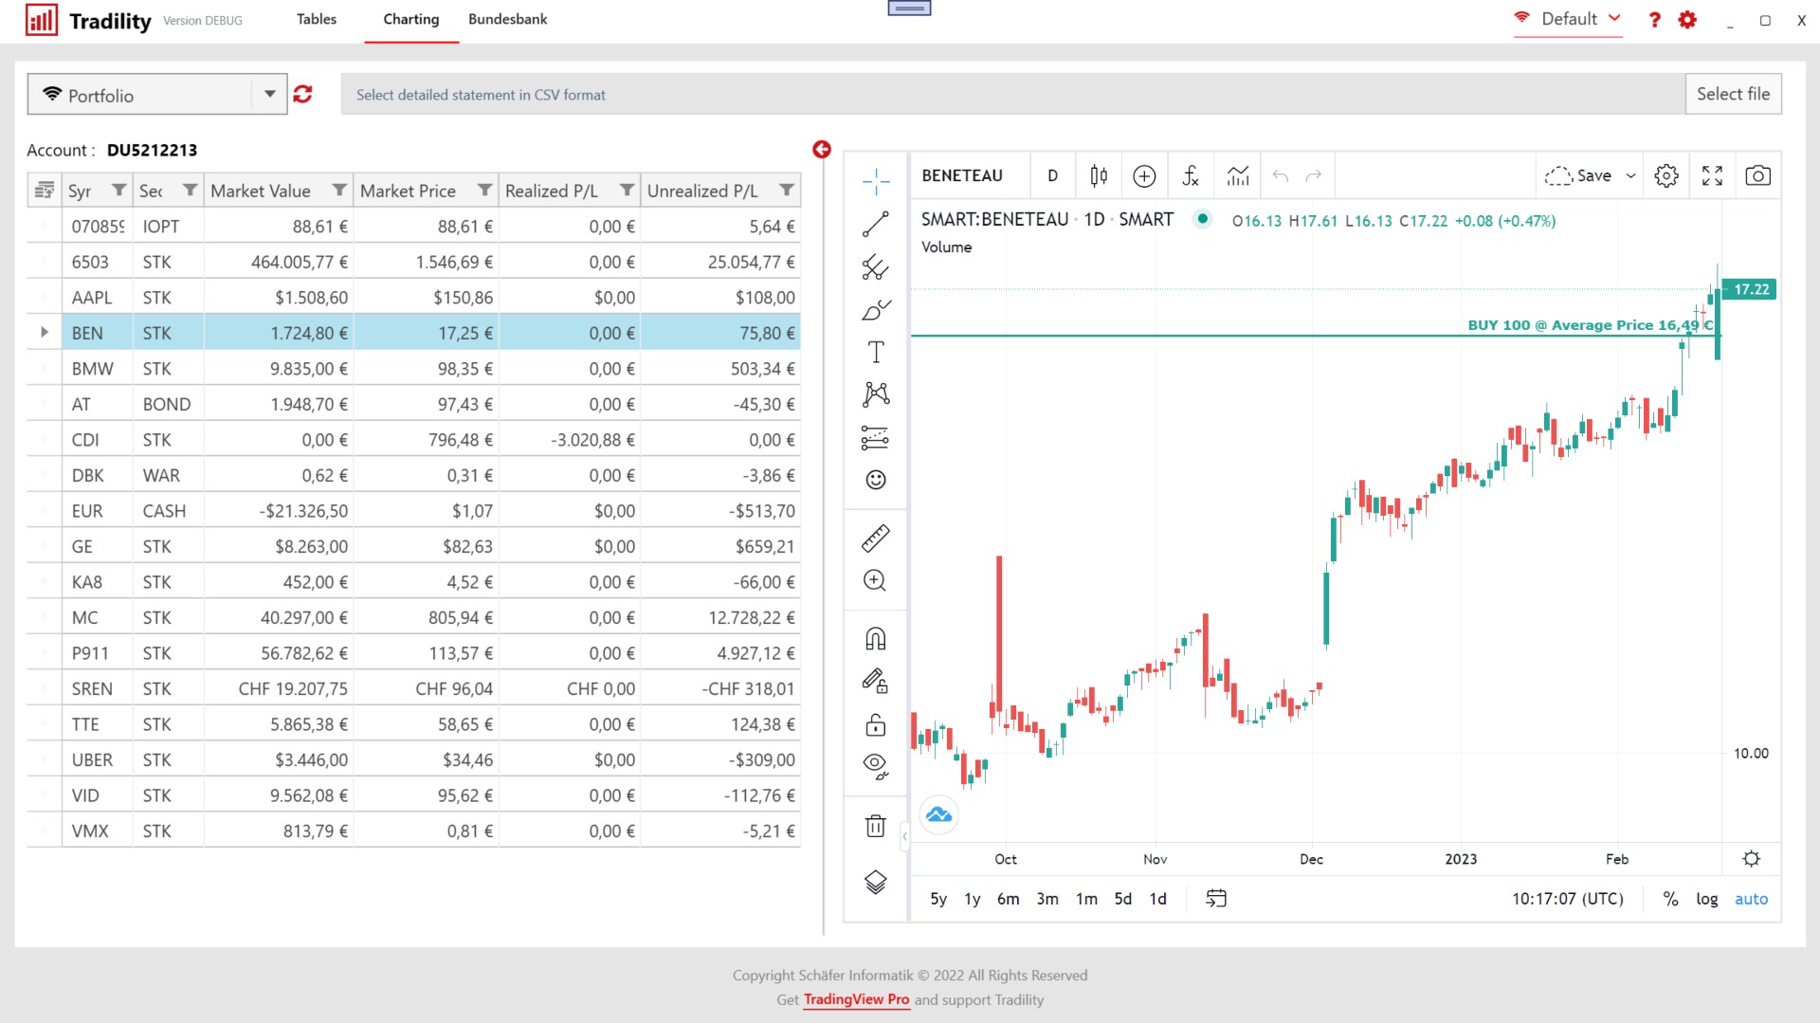
Task: Take a chart snapshot with camera
Action: tap(1757, 175)
